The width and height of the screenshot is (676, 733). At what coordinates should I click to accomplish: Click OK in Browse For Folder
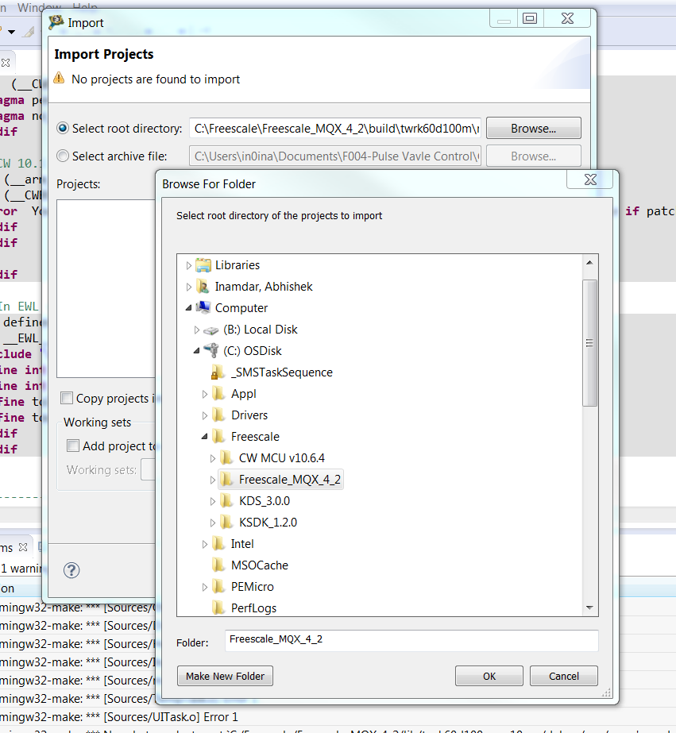tap(489, 676)
